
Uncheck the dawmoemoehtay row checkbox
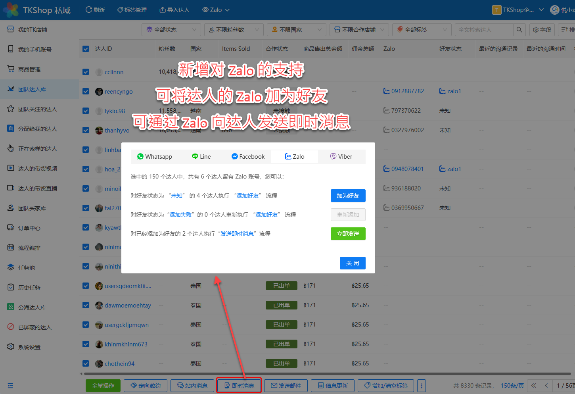tap(86, 305)
